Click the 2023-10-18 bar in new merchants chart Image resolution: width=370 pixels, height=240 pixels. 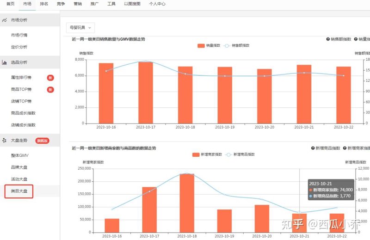pos(187,203)
